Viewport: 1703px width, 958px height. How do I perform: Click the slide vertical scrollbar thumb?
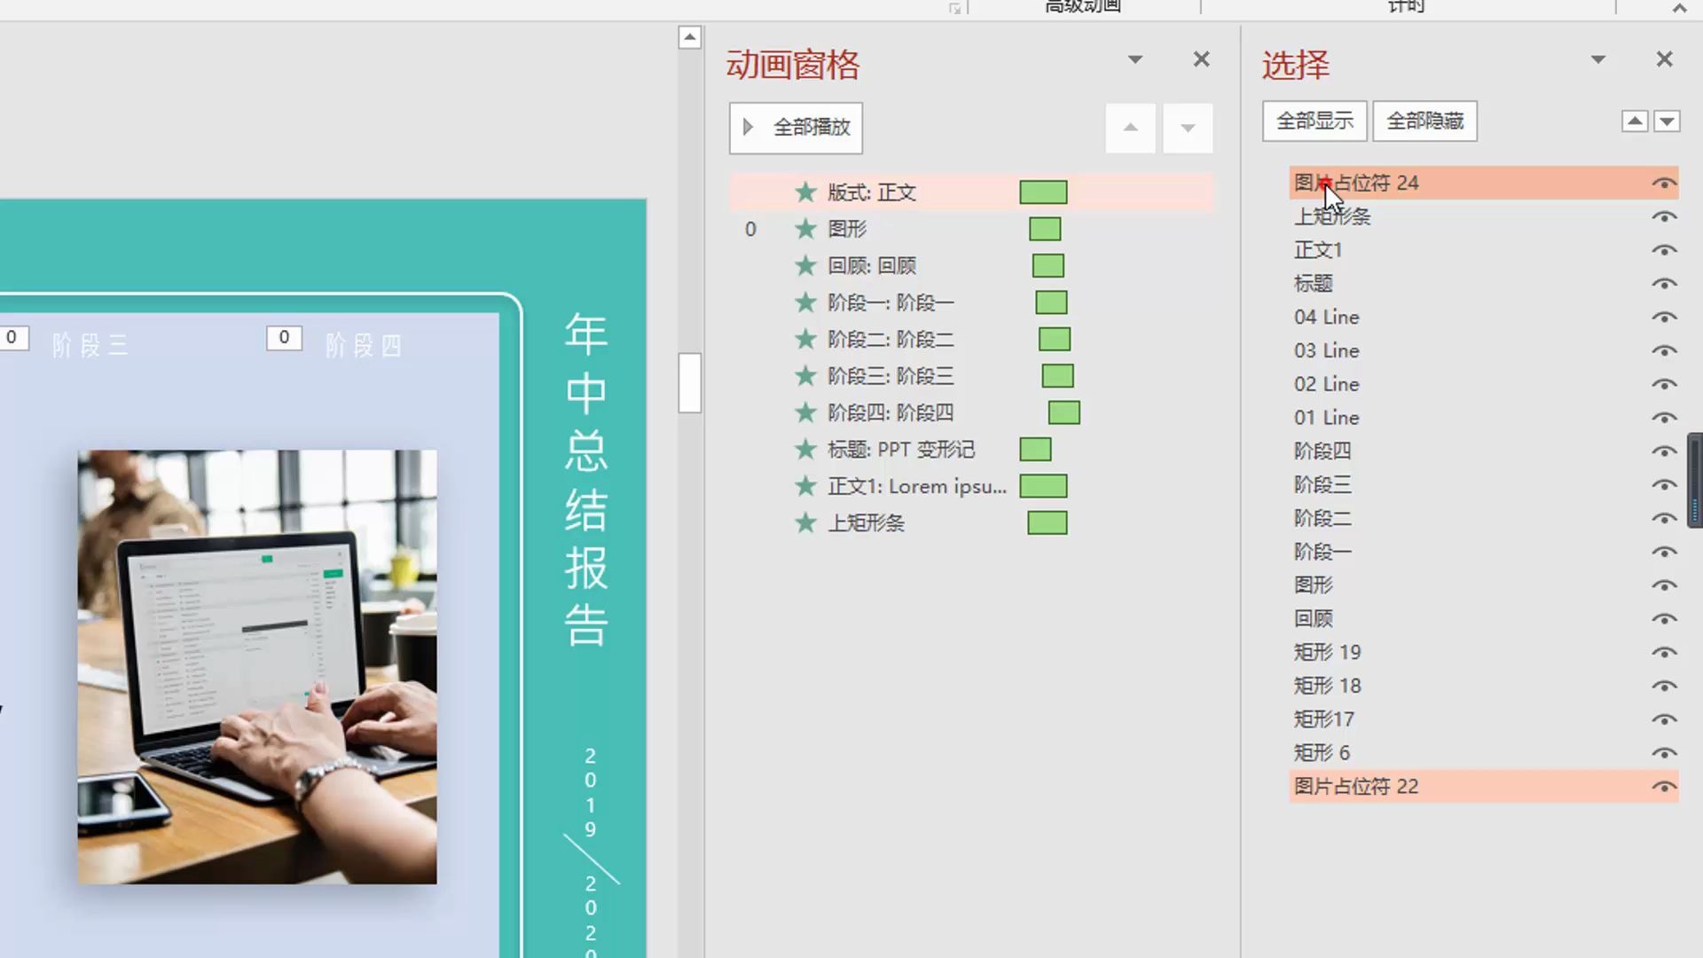click(690, 383)
